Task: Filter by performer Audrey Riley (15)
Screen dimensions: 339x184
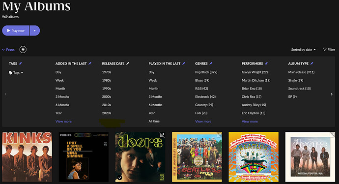Action: 254,105
